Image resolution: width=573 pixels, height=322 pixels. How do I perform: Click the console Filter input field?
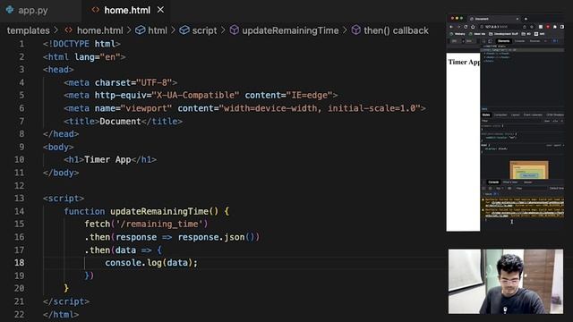pyautogui.click(x=531, y=189)
